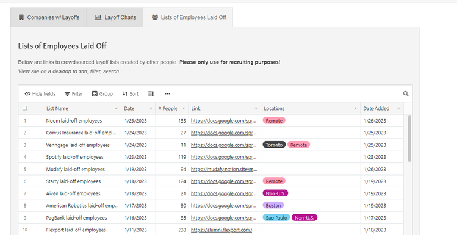
Task: Click the building icon on Companies tab
Action: [x=21, y=17]
